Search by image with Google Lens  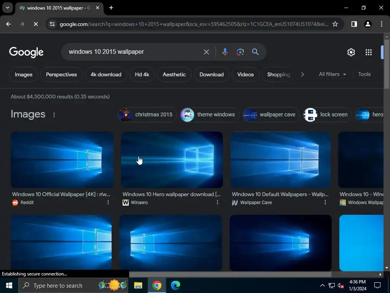click(x=240, y=52)
